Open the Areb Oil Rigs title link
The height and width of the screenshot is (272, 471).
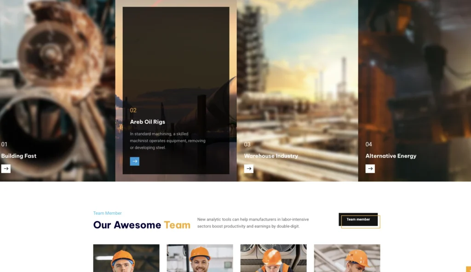147,122
